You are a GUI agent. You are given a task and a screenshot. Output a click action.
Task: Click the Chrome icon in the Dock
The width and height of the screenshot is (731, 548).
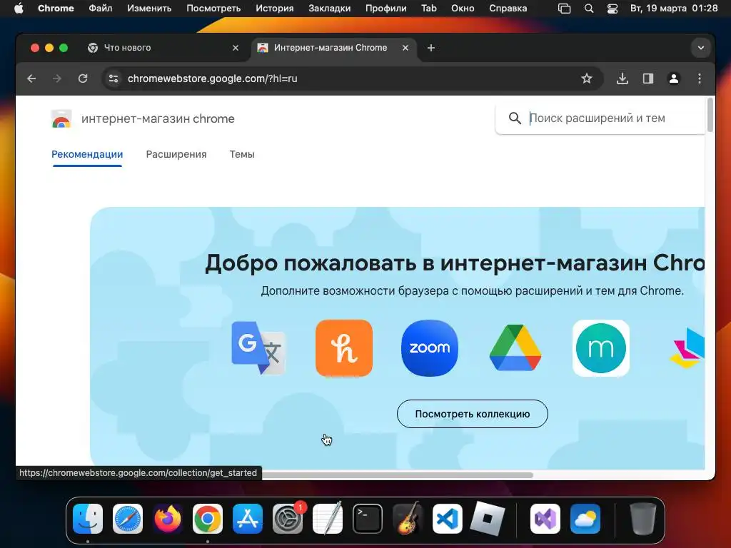tap(208, 519)
